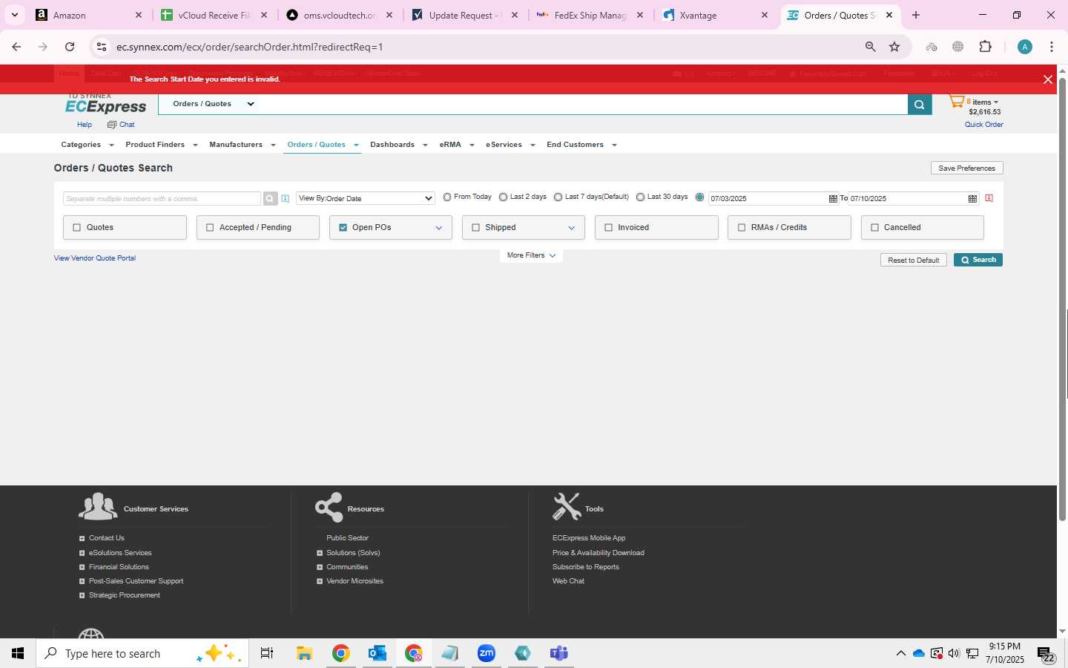
Task: Select the From Today radio button
Action: [447, 197]
